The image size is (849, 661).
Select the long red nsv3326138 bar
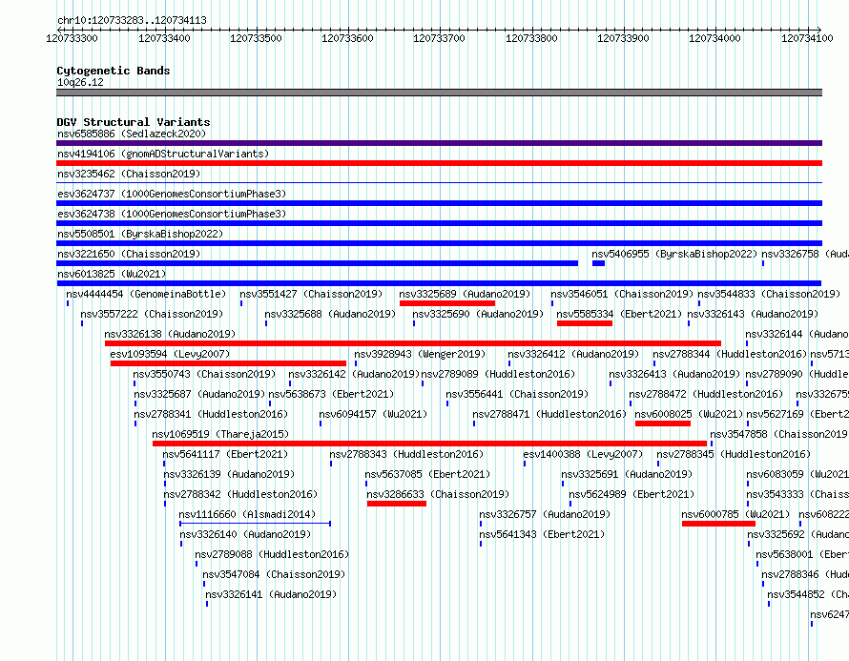413,343
